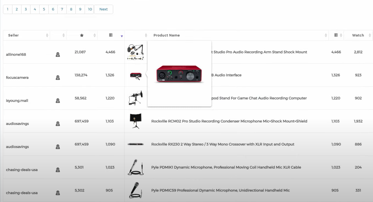Open the Rockville RCM02 microphone shield thumbnail
The width and height of the screenshot is (373, 202).
135,121
